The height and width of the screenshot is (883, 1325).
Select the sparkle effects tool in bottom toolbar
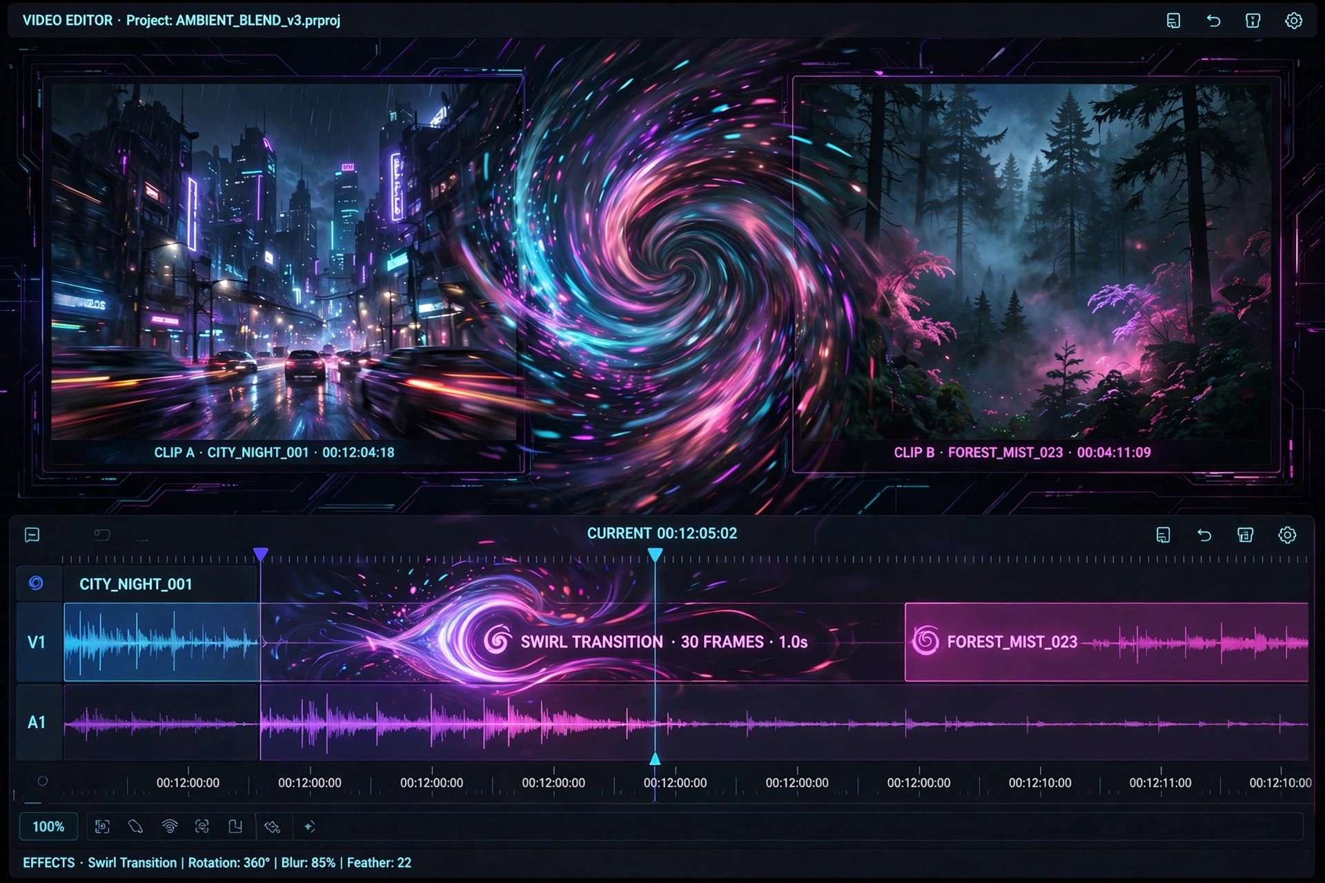click(x=309, y=826)
